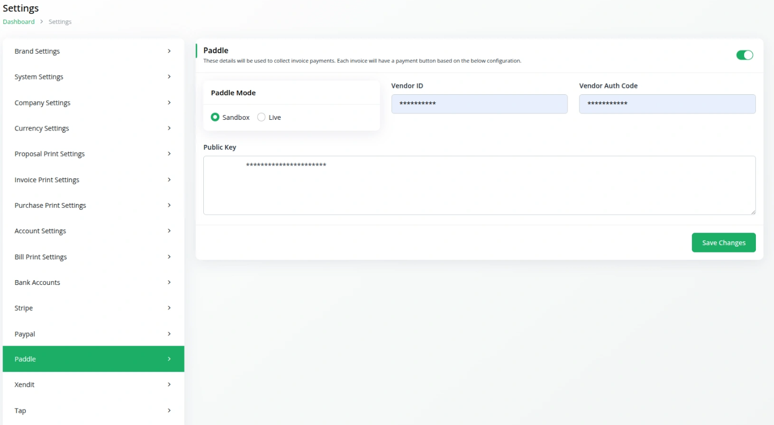Click chevron arrow beside Currency Settings

coord(169,128)
